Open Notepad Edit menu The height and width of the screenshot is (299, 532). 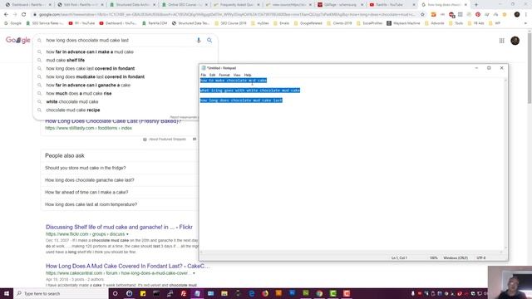pyautogui.click(x=213, y=75)
